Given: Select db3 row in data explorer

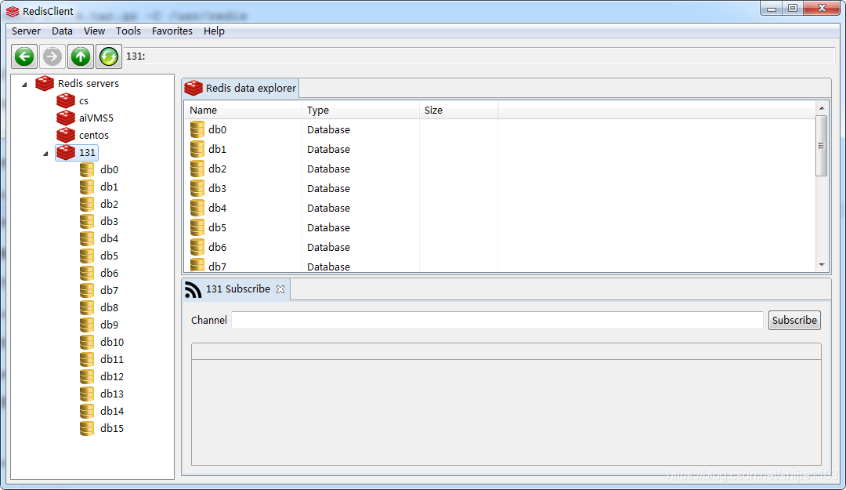Looking at the screenshot, I should pyautogui.click(x=500, y=188).
